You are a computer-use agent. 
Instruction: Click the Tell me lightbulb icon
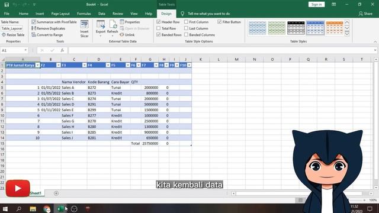[x=182, y=14]
